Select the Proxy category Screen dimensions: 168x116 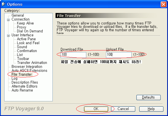[21, 27]
